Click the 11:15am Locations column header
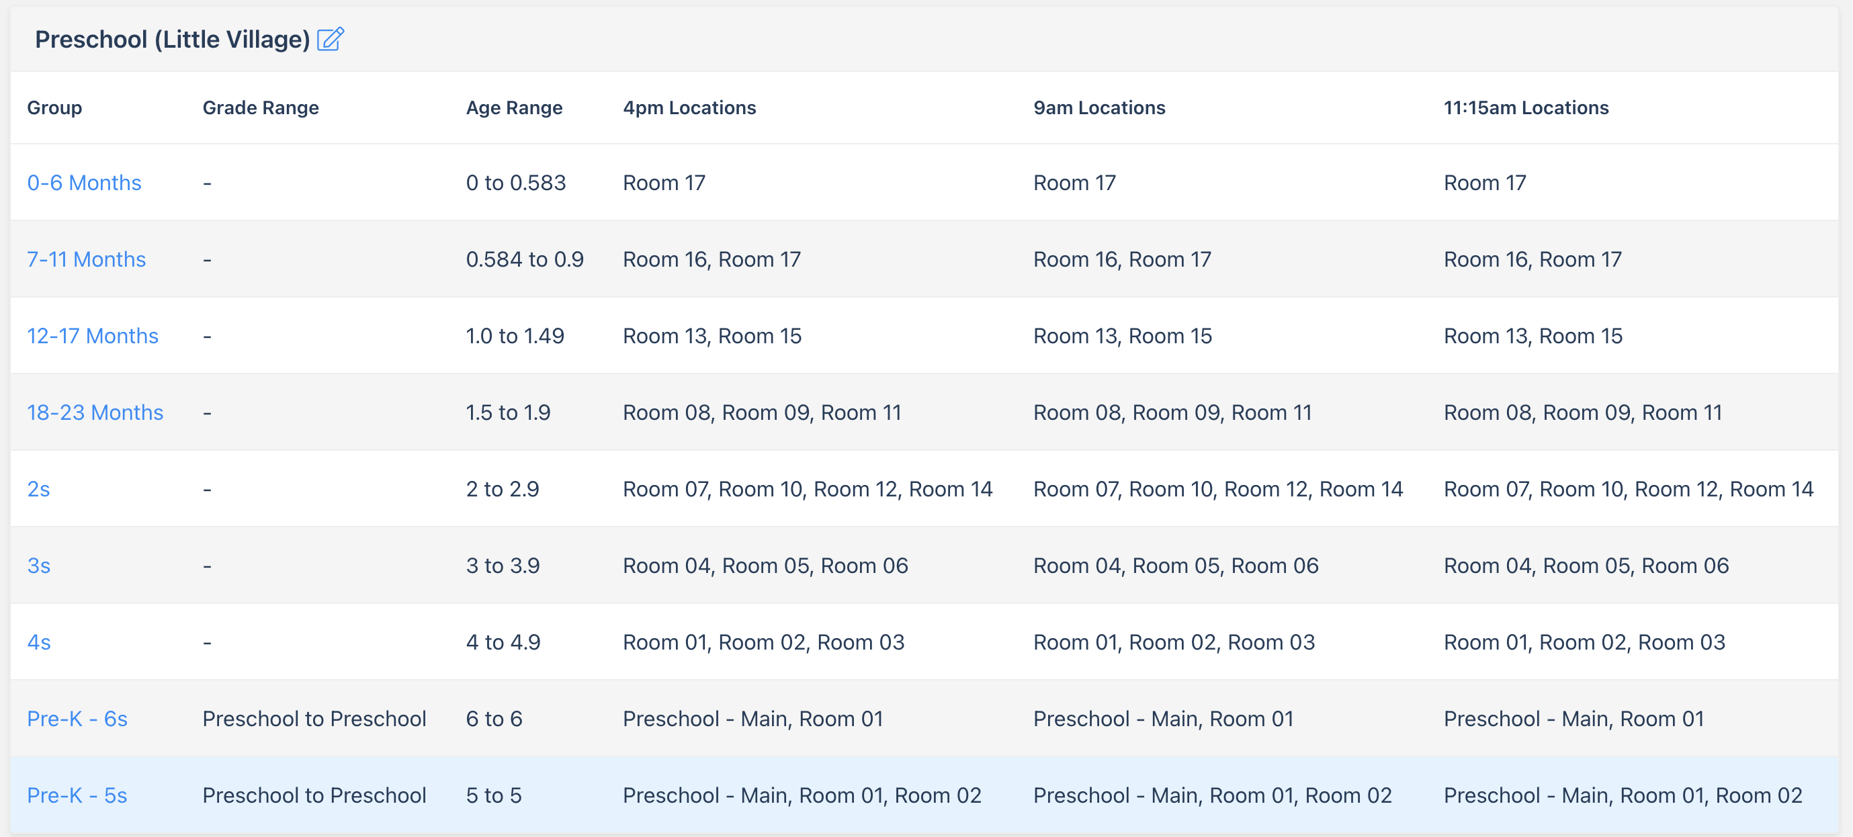The height and width of the screenshot is (837, 1853). point(1526,108)
